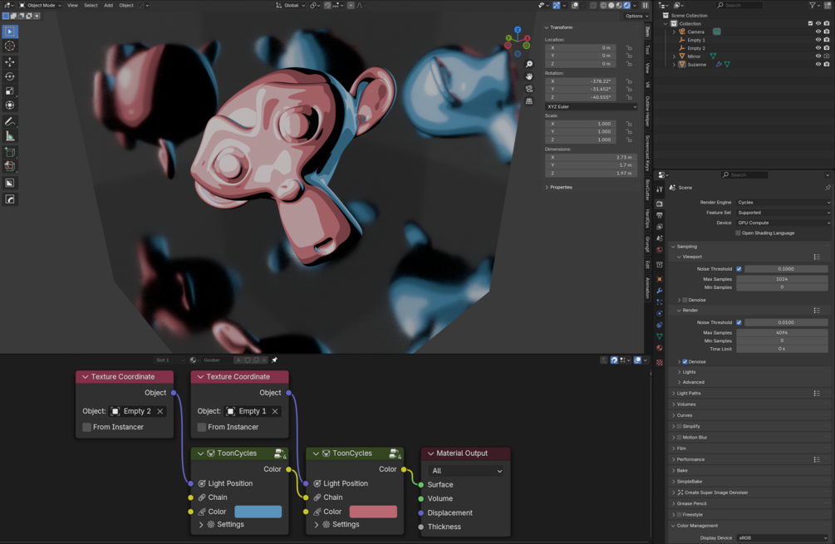Disable Render Denoise checkbox
835x544 pixels.
click(685, 362)
